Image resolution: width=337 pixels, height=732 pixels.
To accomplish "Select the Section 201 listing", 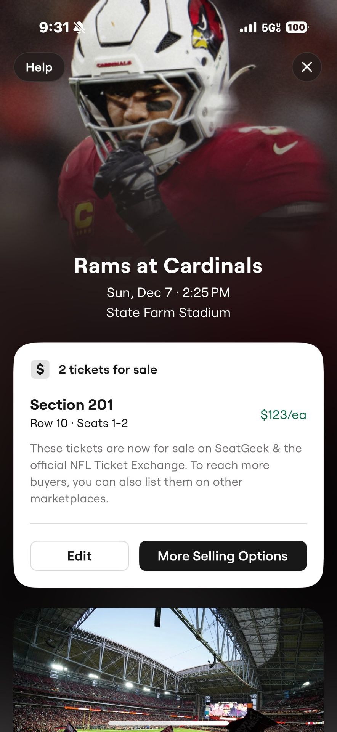I will tap(72, 405).
